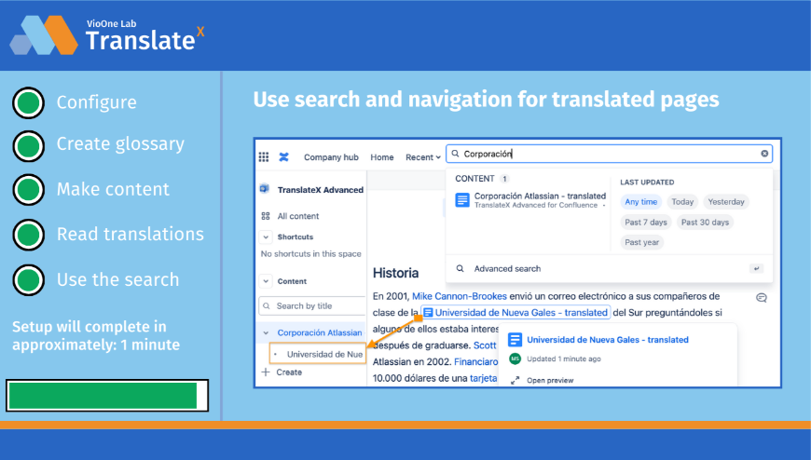Toggle the Today filter chip
The width and height of the screenshot is (811, 460).
pyautogui.click(x=682, y=201)
